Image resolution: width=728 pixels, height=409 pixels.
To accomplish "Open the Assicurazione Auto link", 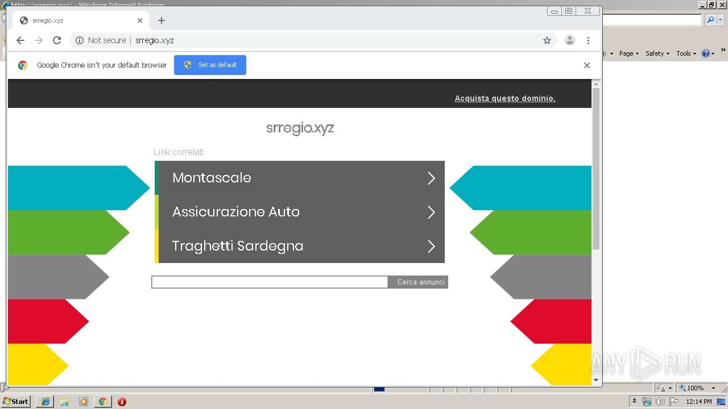I will point(300,212).
